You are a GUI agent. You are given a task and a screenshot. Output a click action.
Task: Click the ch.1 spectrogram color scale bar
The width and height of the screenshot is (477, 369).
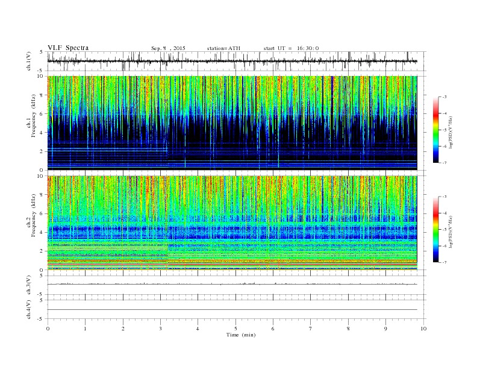pos(436,130)
